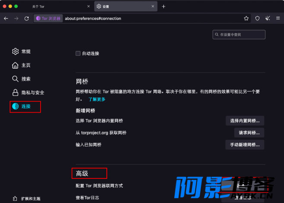This screenshot has width=284, height=203.
Task: Open a new tab with plus button
Action: click(163, 6)
